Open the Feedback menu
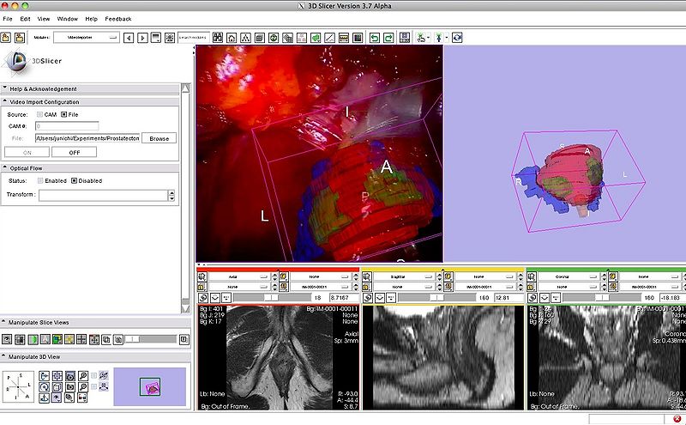This screenshot has width=686, height=425. [118, 19]
